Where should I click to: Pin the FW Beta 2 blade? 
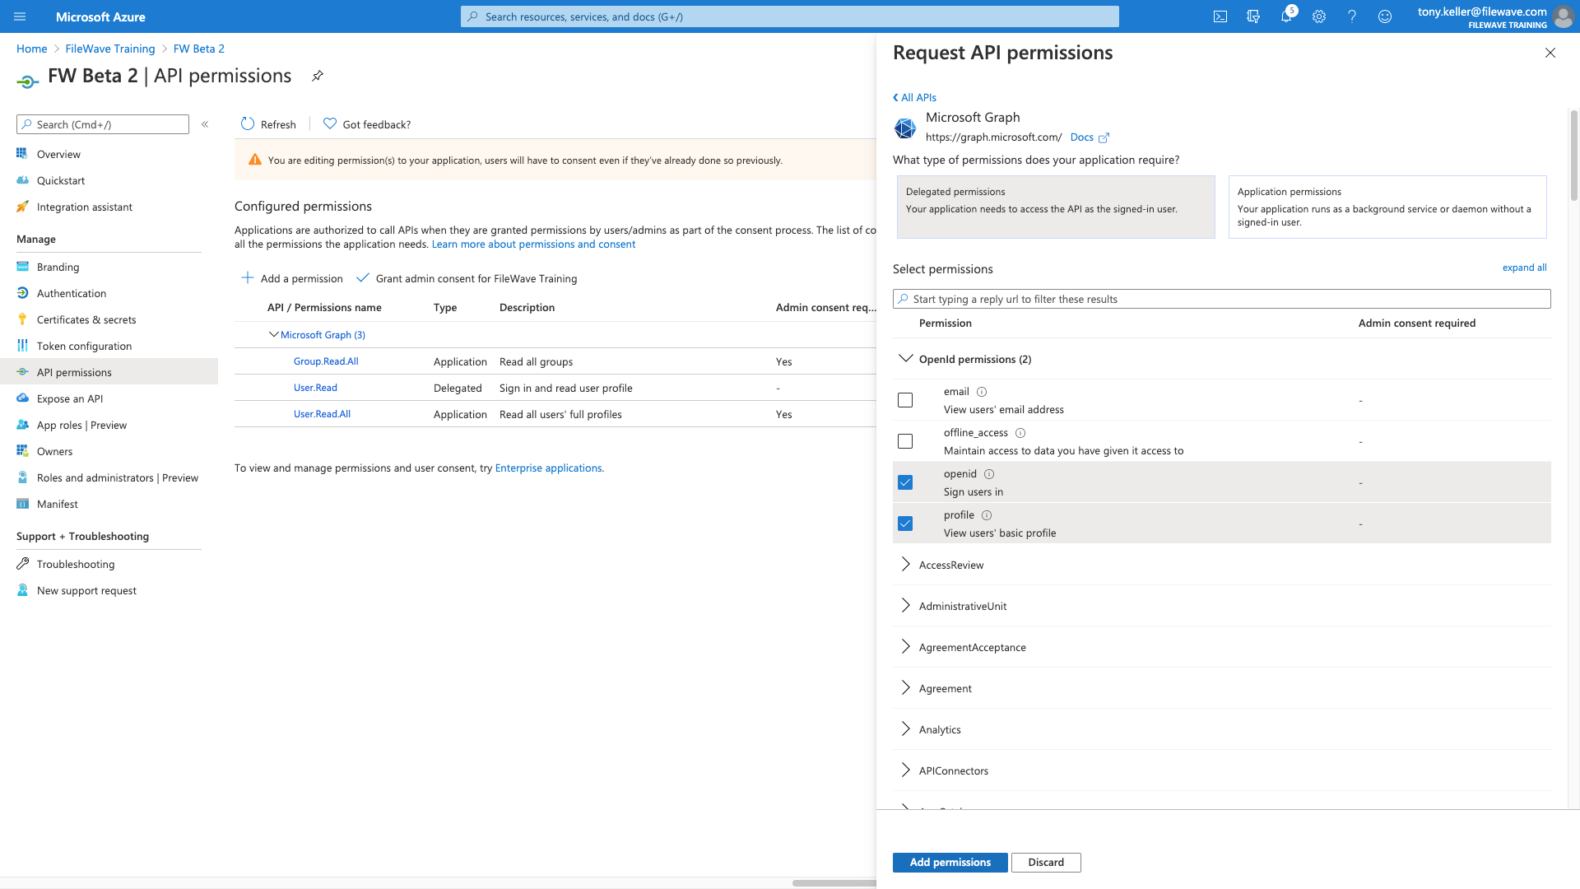[318, 76]
